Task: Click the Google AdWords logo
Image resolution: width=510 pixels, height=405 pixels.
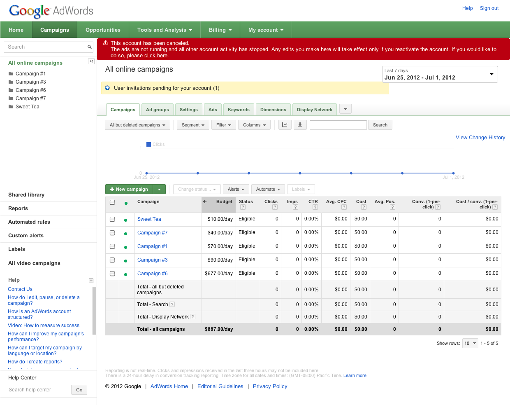Action: pos(51,11)
